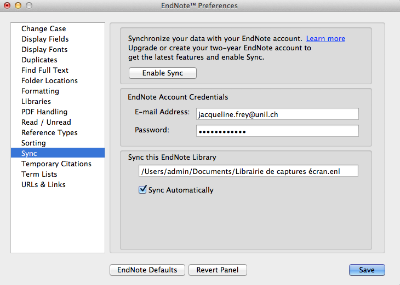Click into the Password field

coord(277,131)
